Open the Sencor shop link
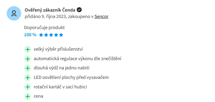 point(101,16)
